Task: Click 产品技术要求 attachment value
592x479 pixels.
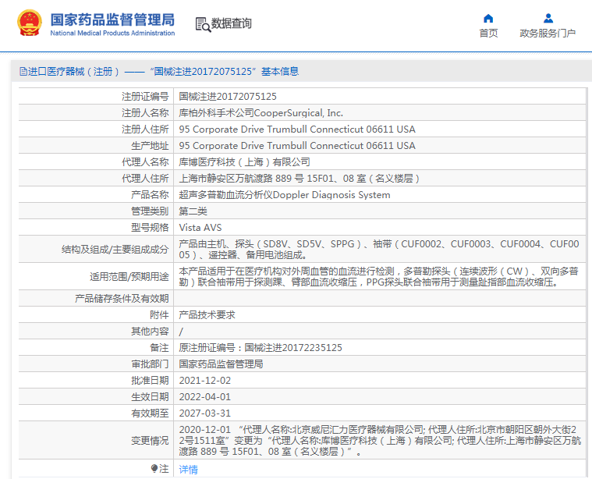Action: click(207, 314)
